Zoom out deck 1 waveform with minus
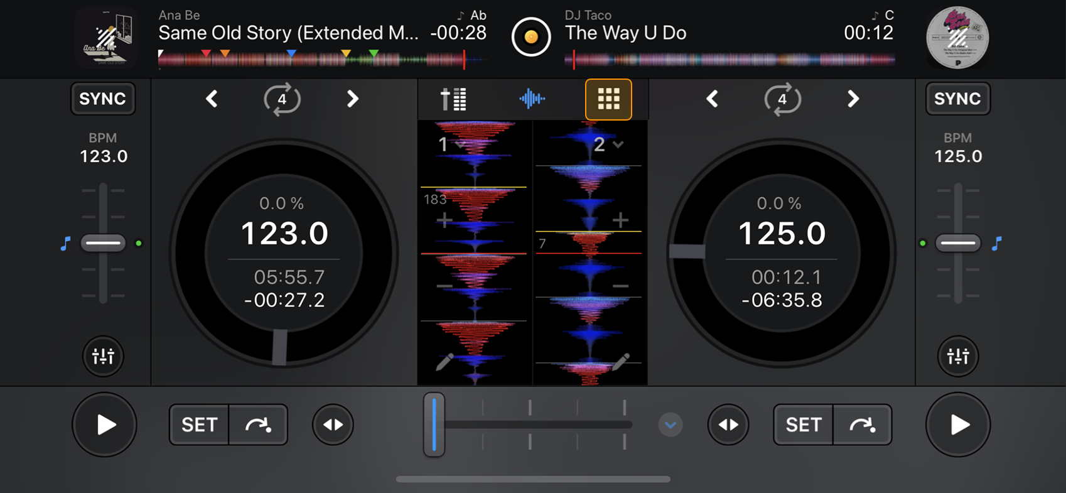The height and width of the screenshot is (493, 1066). 444,286
